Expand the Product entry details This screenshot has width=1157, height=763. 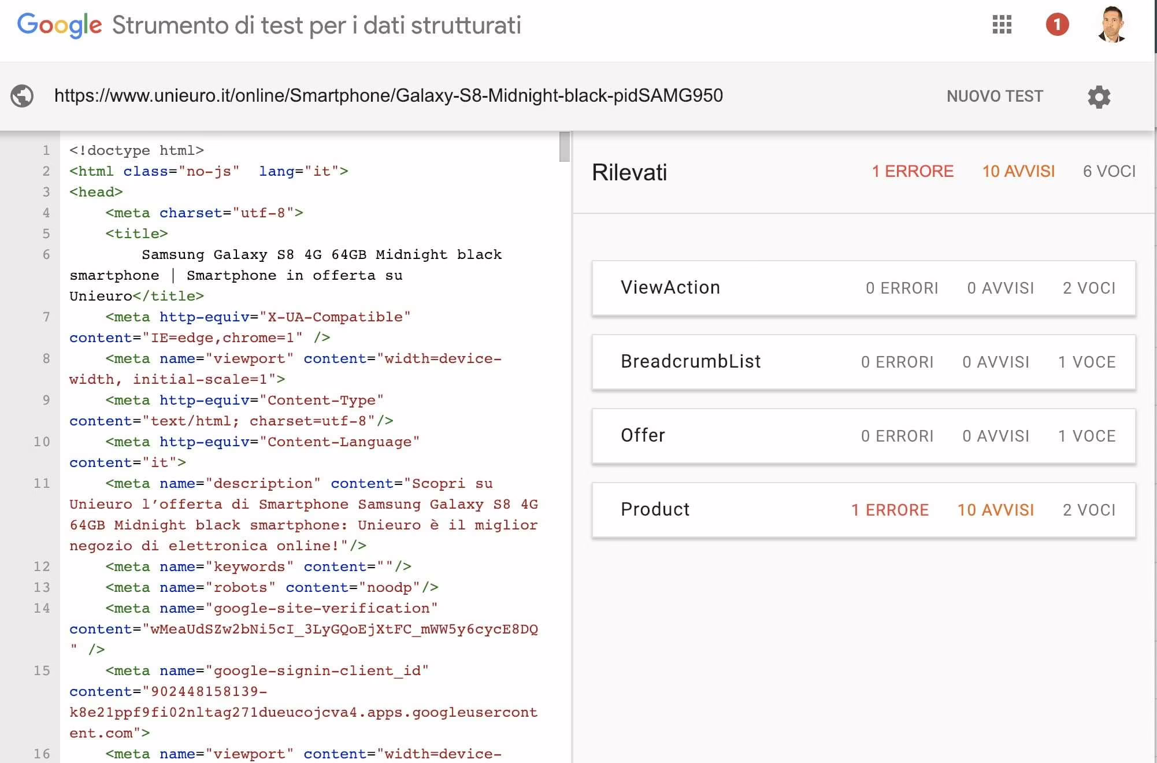pos(655,510)
